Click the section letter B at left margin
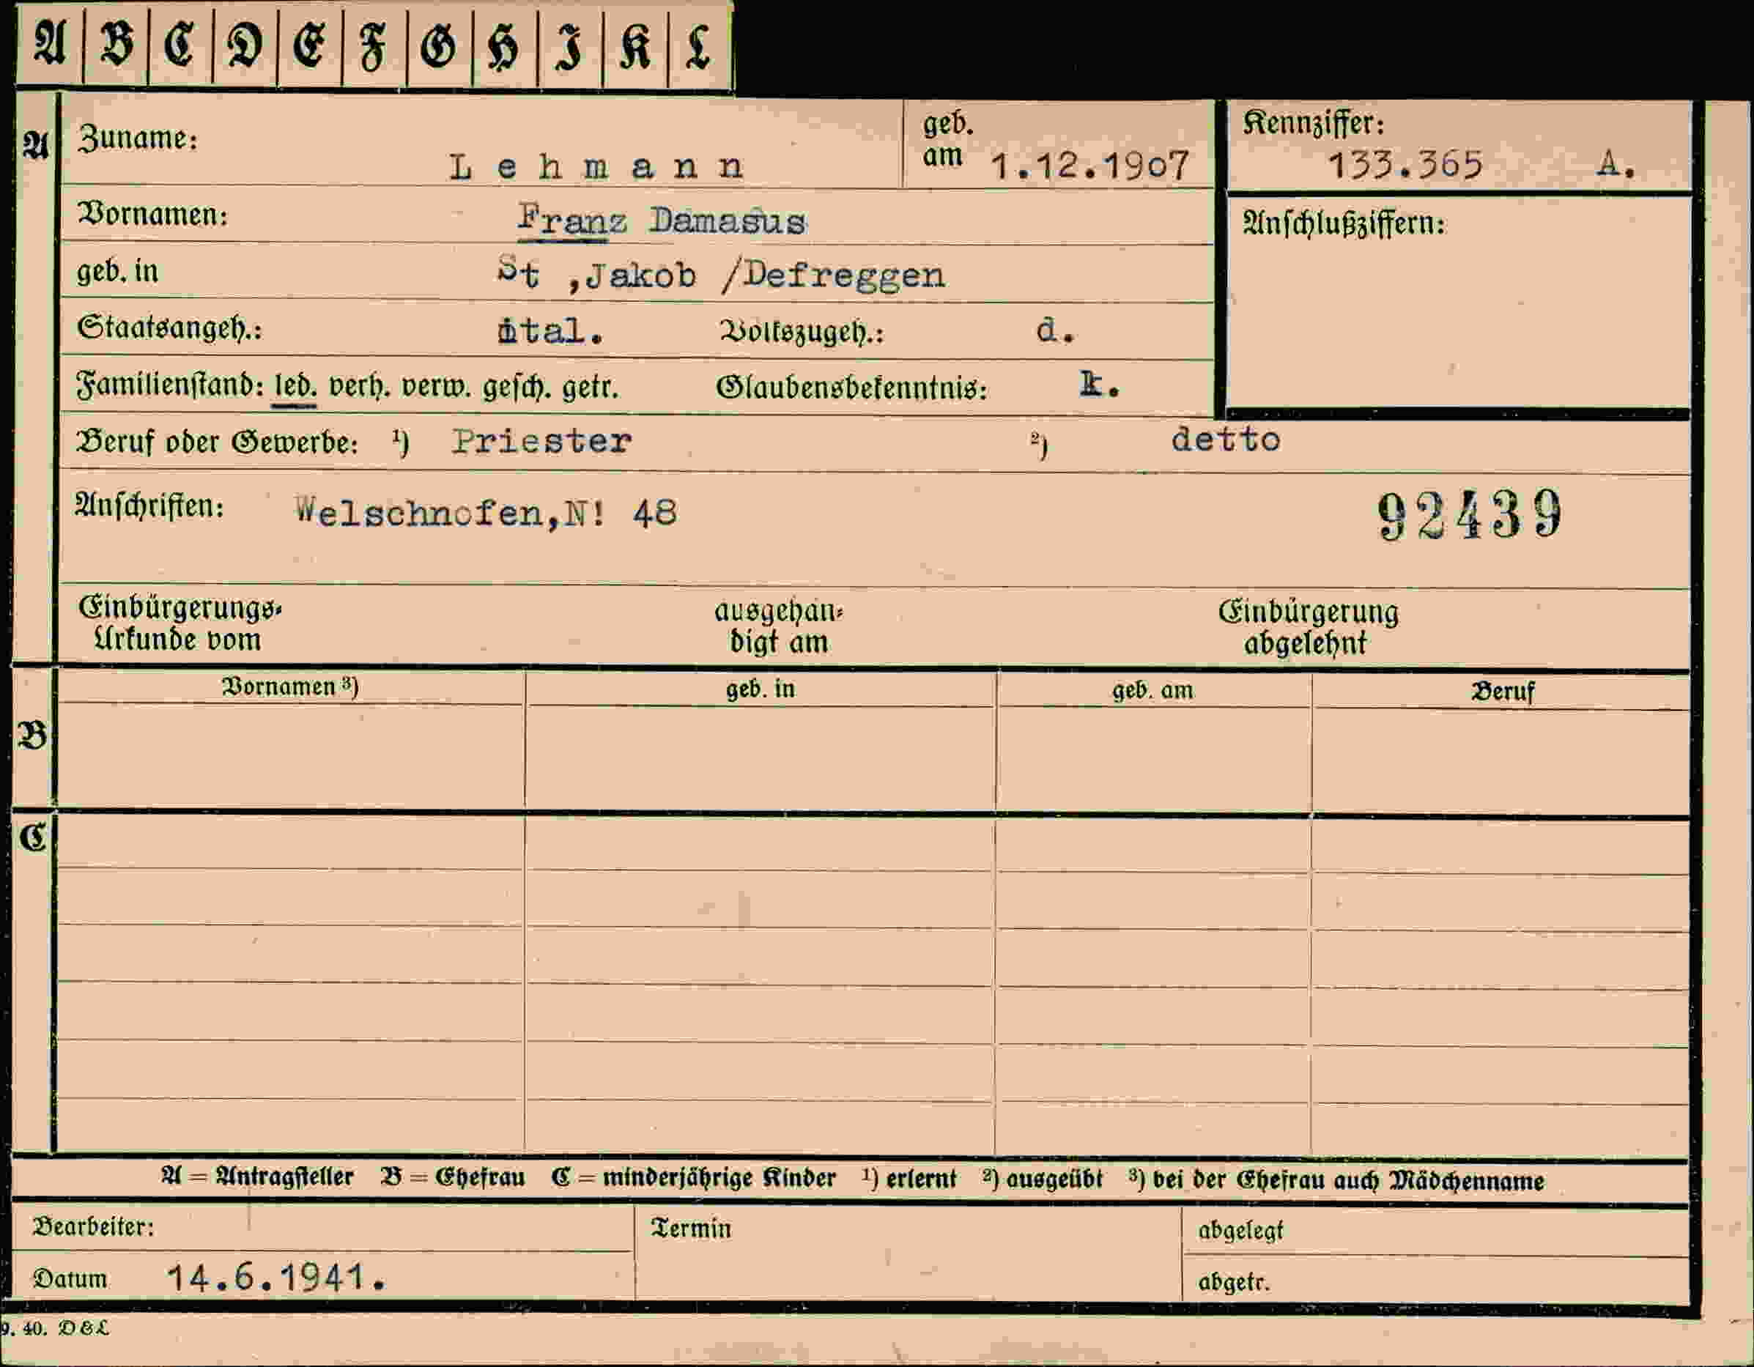1754x1367 pixels. click(32, 736)
